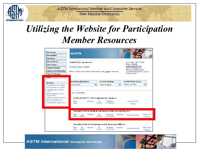
Task: Open the Roster Maintenance link
Action: [x=54, y=100]
